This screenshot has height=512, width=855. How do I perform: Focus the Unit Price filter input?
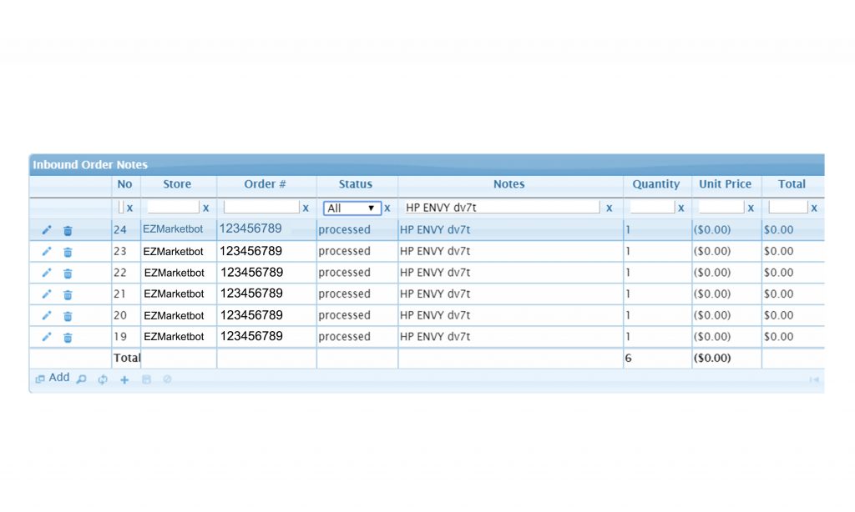(721, 207)
